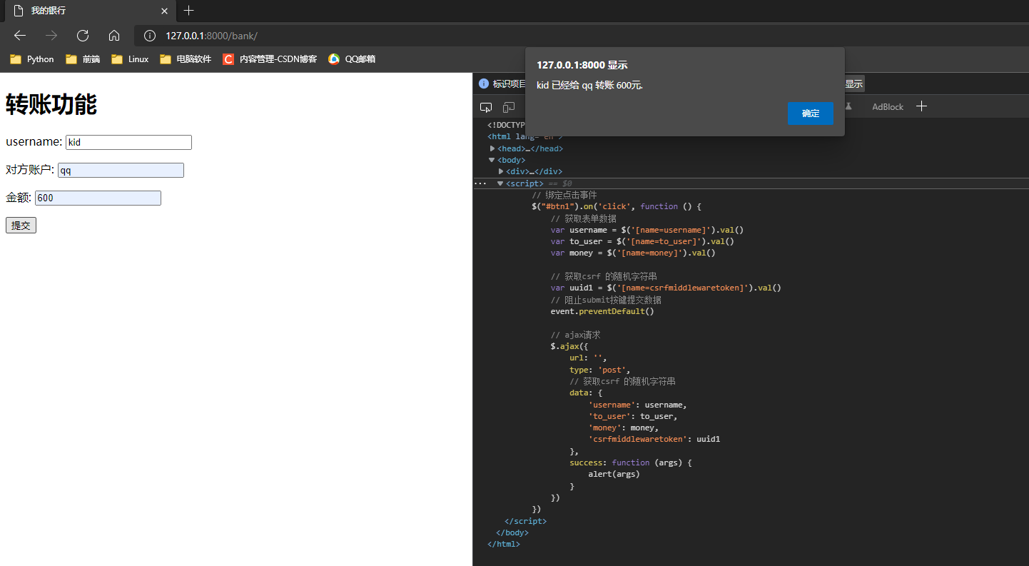1029x566 pixels.
Task: Click the type: 'post' line
Action: [x=600, y=370]
